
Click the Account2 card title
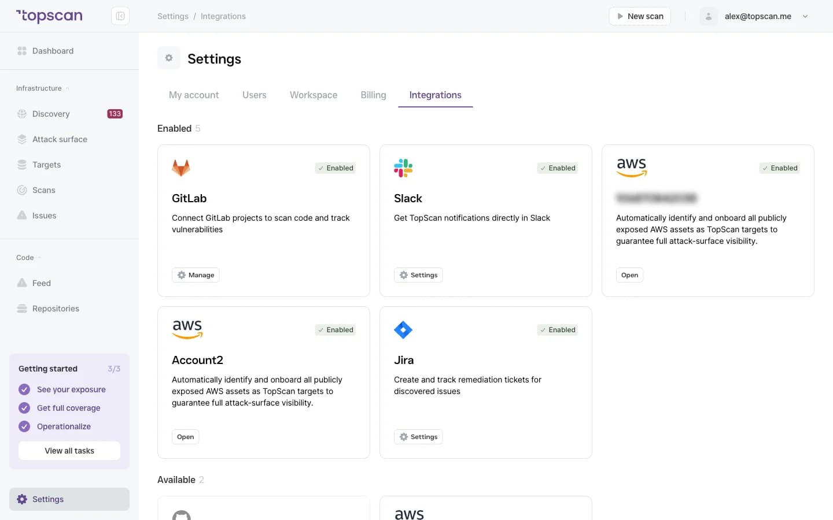(x=197, y=360)
